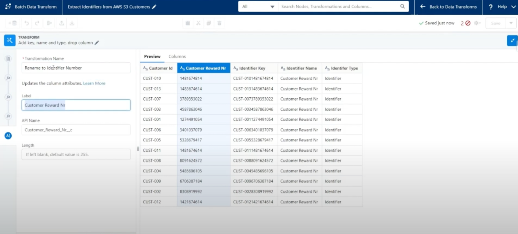Click the Cut scissors toolbar icon
The width and height of the screenshot is (518, 234).
coord(198,23)
